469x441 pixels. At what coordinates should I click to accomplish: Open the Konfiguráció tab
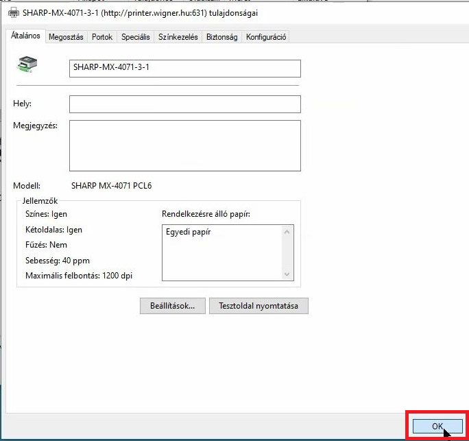pyautogui.click(x=266, y=37)
